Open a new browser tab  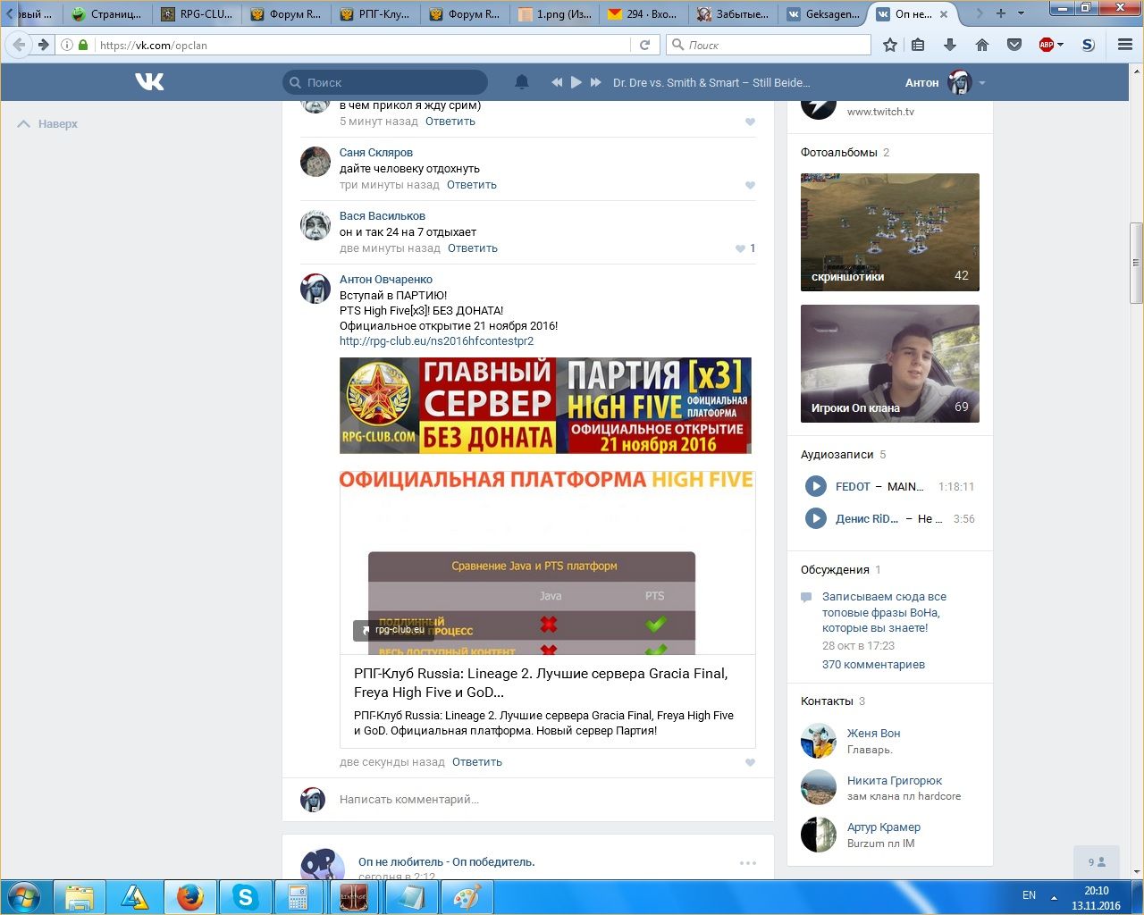(x=1000, y=13)
